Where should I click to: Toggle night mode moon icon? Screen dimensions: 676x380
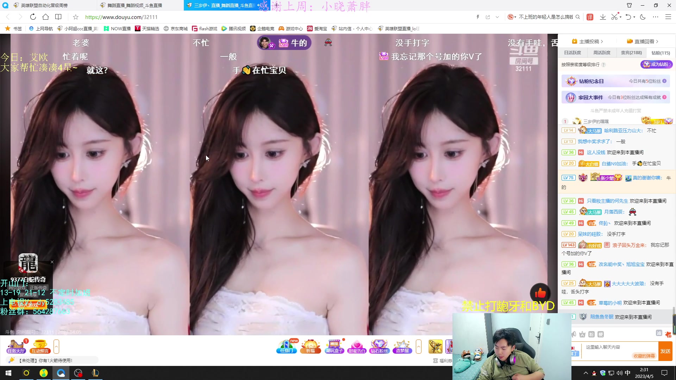coord(643,17)
